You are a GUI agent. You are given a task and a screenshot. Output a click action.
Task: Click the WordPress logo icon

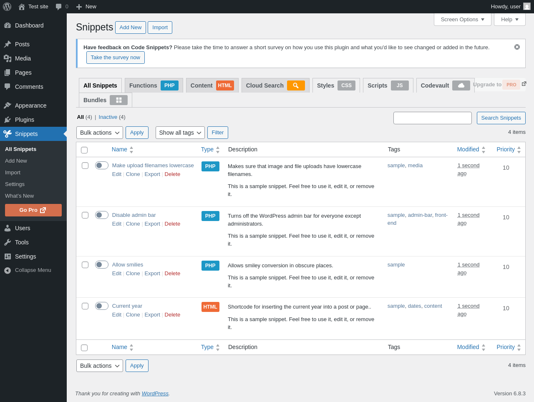pyautogui.click(x=7, y=7)
